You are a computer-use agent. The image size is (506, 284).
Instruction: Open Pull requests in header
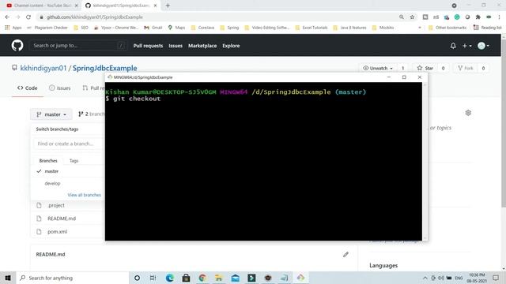[x=148, y=46]
